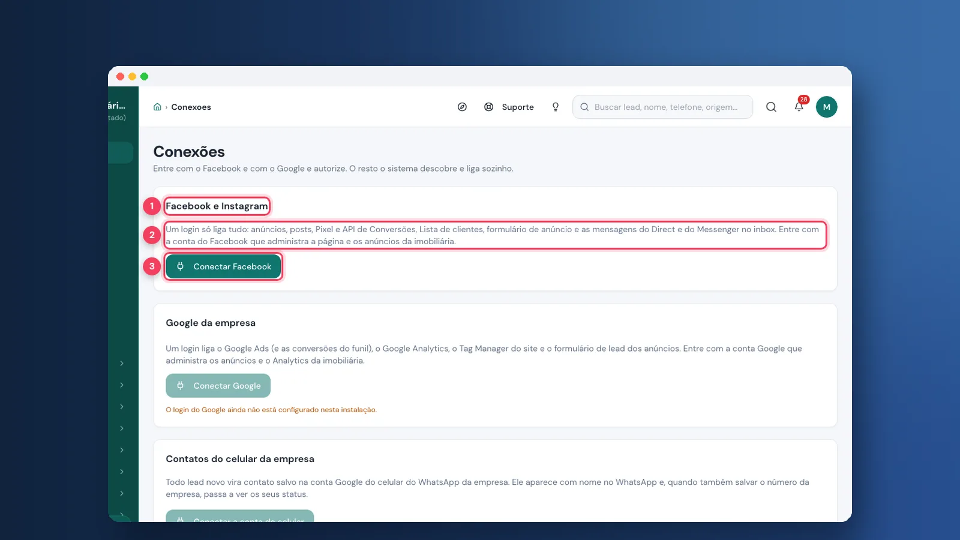Open the Suporte link
The image size is (960, 540).
(518, 107)
